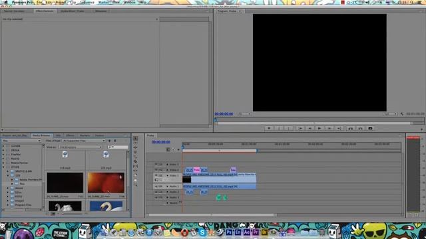426x239 pixels.
Task: Add a marker in Program monitor
Action: click(269, 128)
